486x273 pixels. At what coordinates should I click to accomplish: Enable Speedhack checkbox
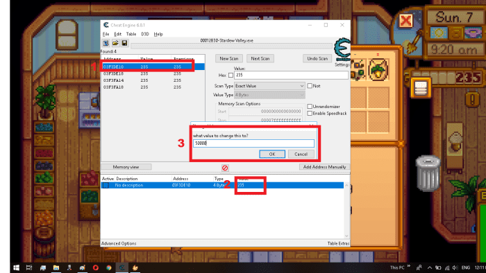(x=310, y=114)
